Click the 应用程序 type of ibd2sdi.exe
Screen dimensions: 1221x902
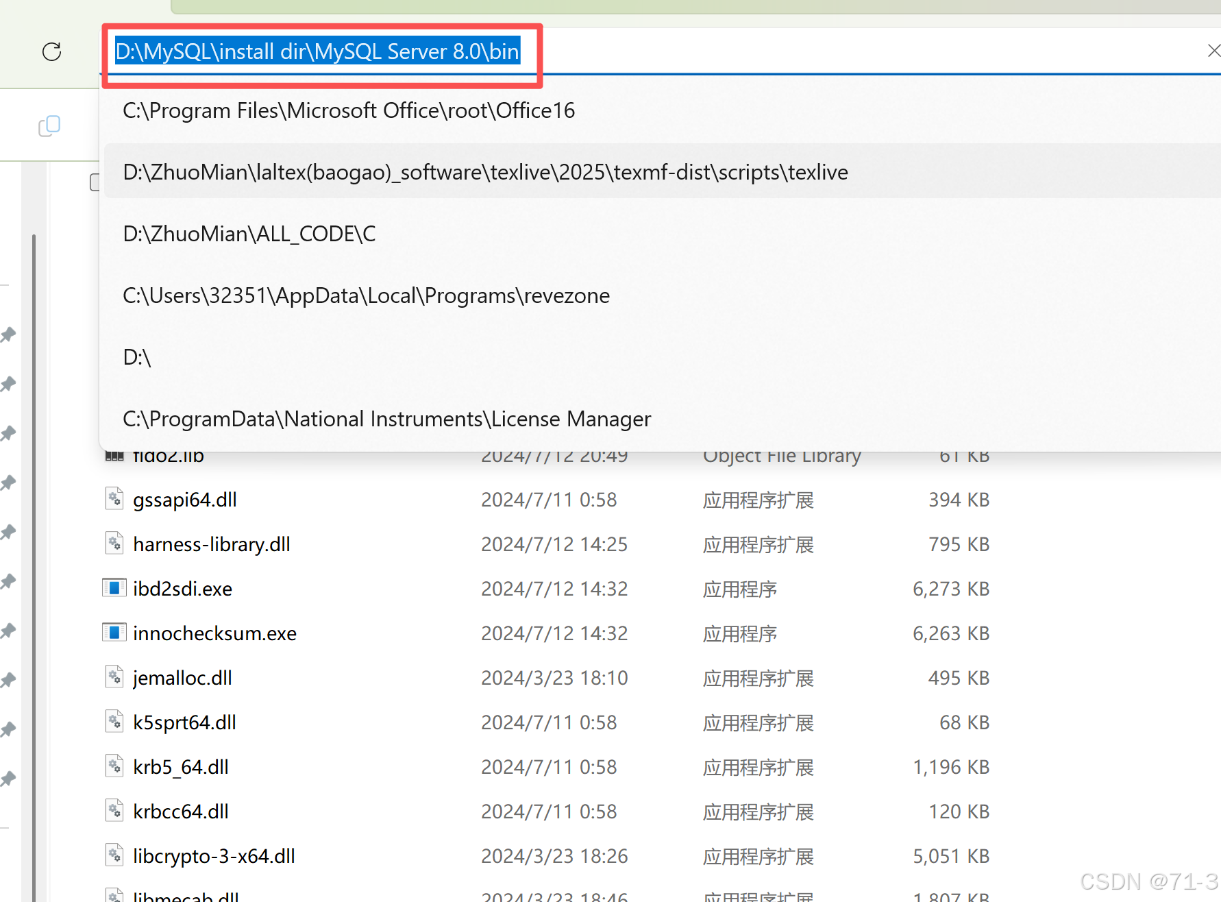[x=740, y=589]
